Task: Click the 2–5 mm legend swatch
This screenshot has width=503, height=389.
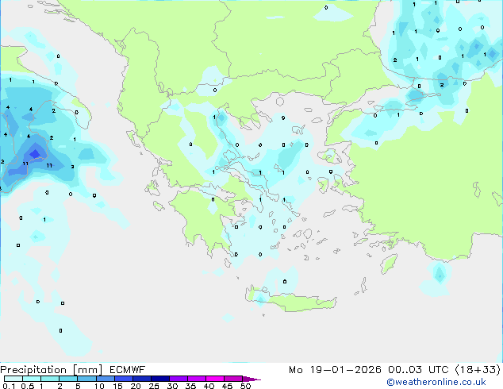Action: [x=68, y=379]
